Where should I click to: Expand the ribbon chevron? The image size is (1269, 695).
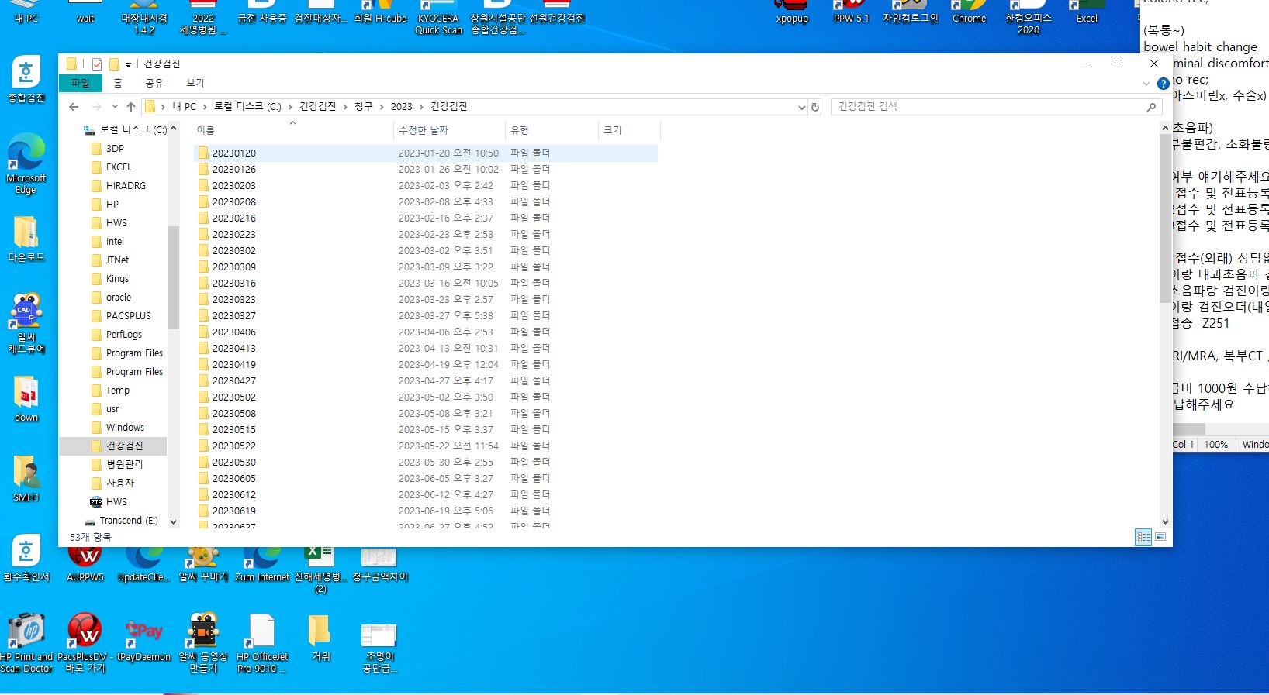[x=1146, y=83]
